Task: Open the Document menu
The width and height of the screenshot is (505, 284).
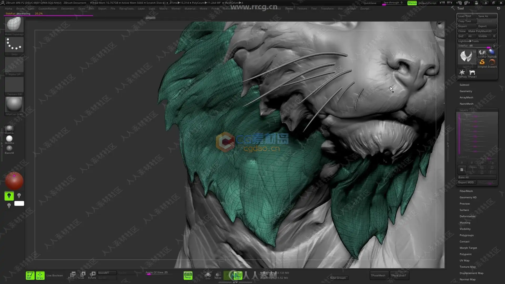Action: [68, 8]
